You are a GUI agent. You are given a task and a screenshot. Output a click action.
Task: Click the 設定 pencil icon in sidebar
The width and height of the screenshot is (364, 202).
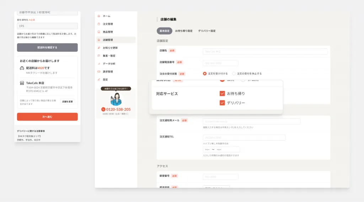[99, 79]
